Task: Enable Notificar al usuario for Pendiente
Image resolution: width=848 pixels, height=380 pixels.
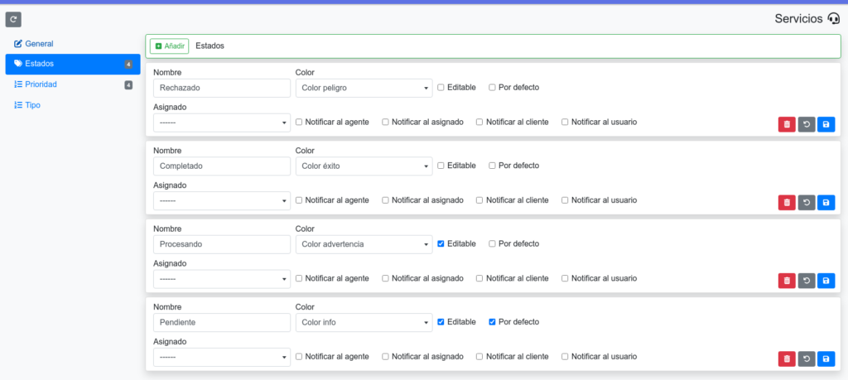Action: [565, 357]
